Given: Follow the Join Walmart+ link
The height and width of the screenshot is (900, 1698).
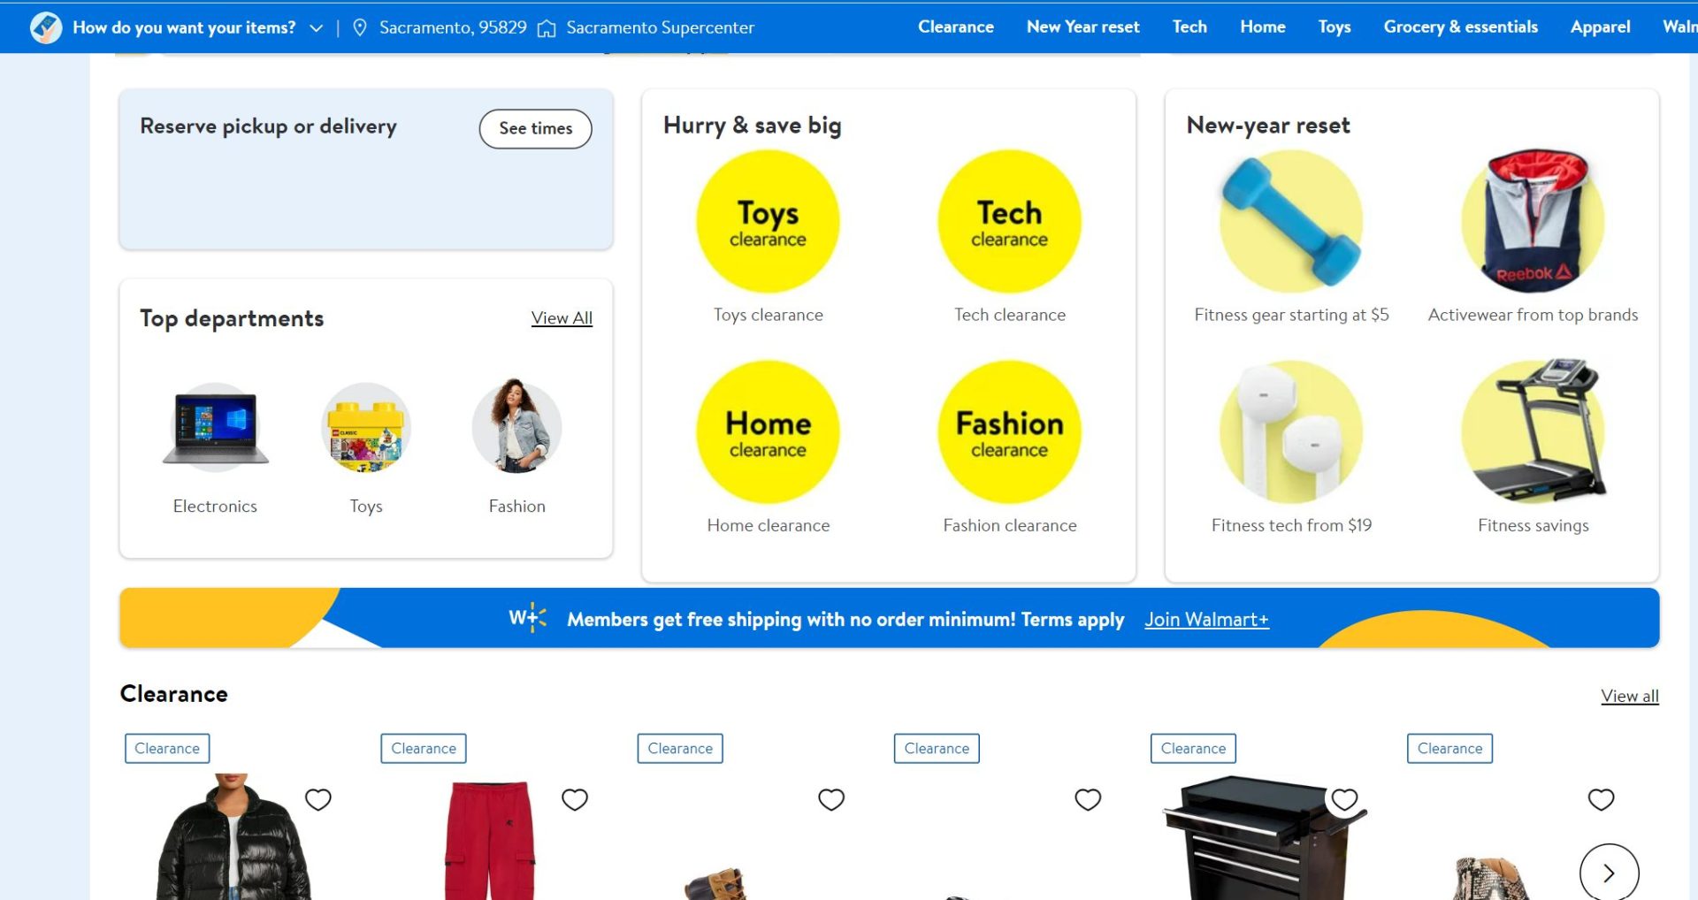Looking at the screenshot, I should pyautogui.click(x=1206, y=620).
